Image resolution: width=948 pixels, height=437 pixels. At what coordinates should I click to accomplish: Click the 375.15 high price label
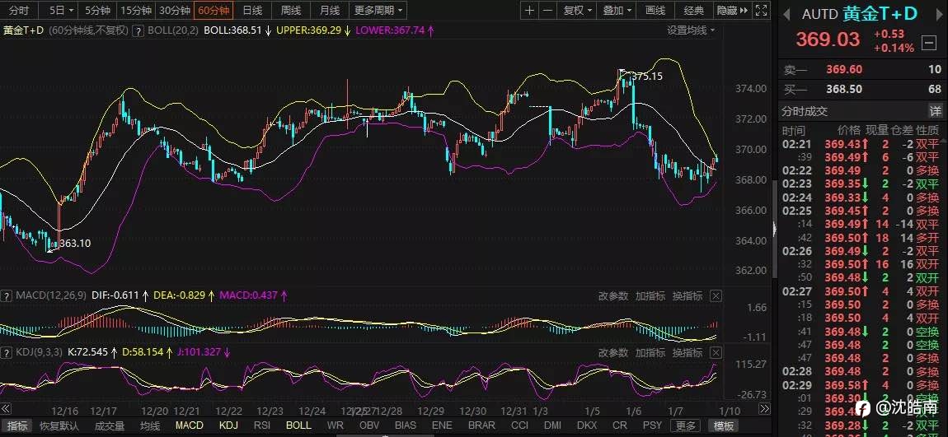pos(646,77)
